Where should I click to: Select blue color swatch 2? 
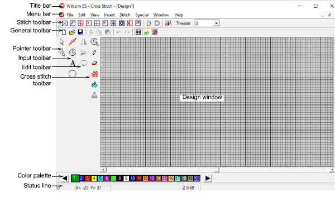click(x=82, y=178)
